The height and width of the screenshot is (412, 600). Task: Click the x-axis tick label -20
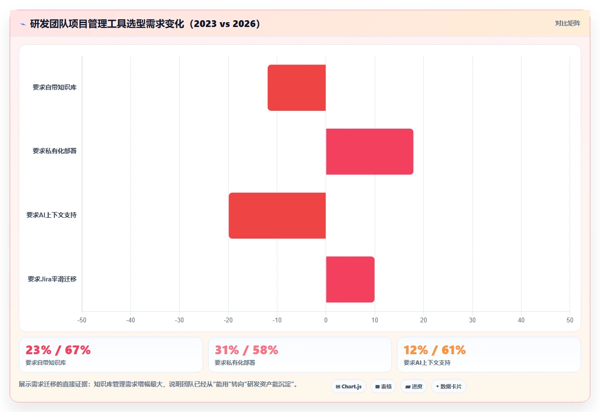point(228,320)
